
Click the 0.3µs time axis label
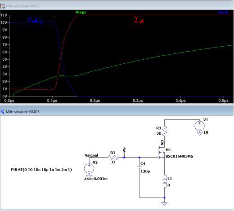(138, 101)
